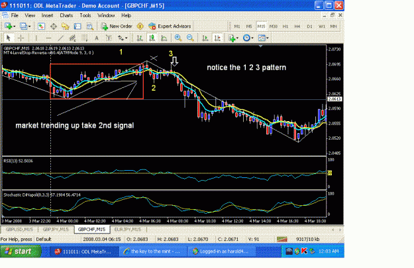Toggle the Terminal window icon
Screen dimensions: 414x268
[78, 26]
